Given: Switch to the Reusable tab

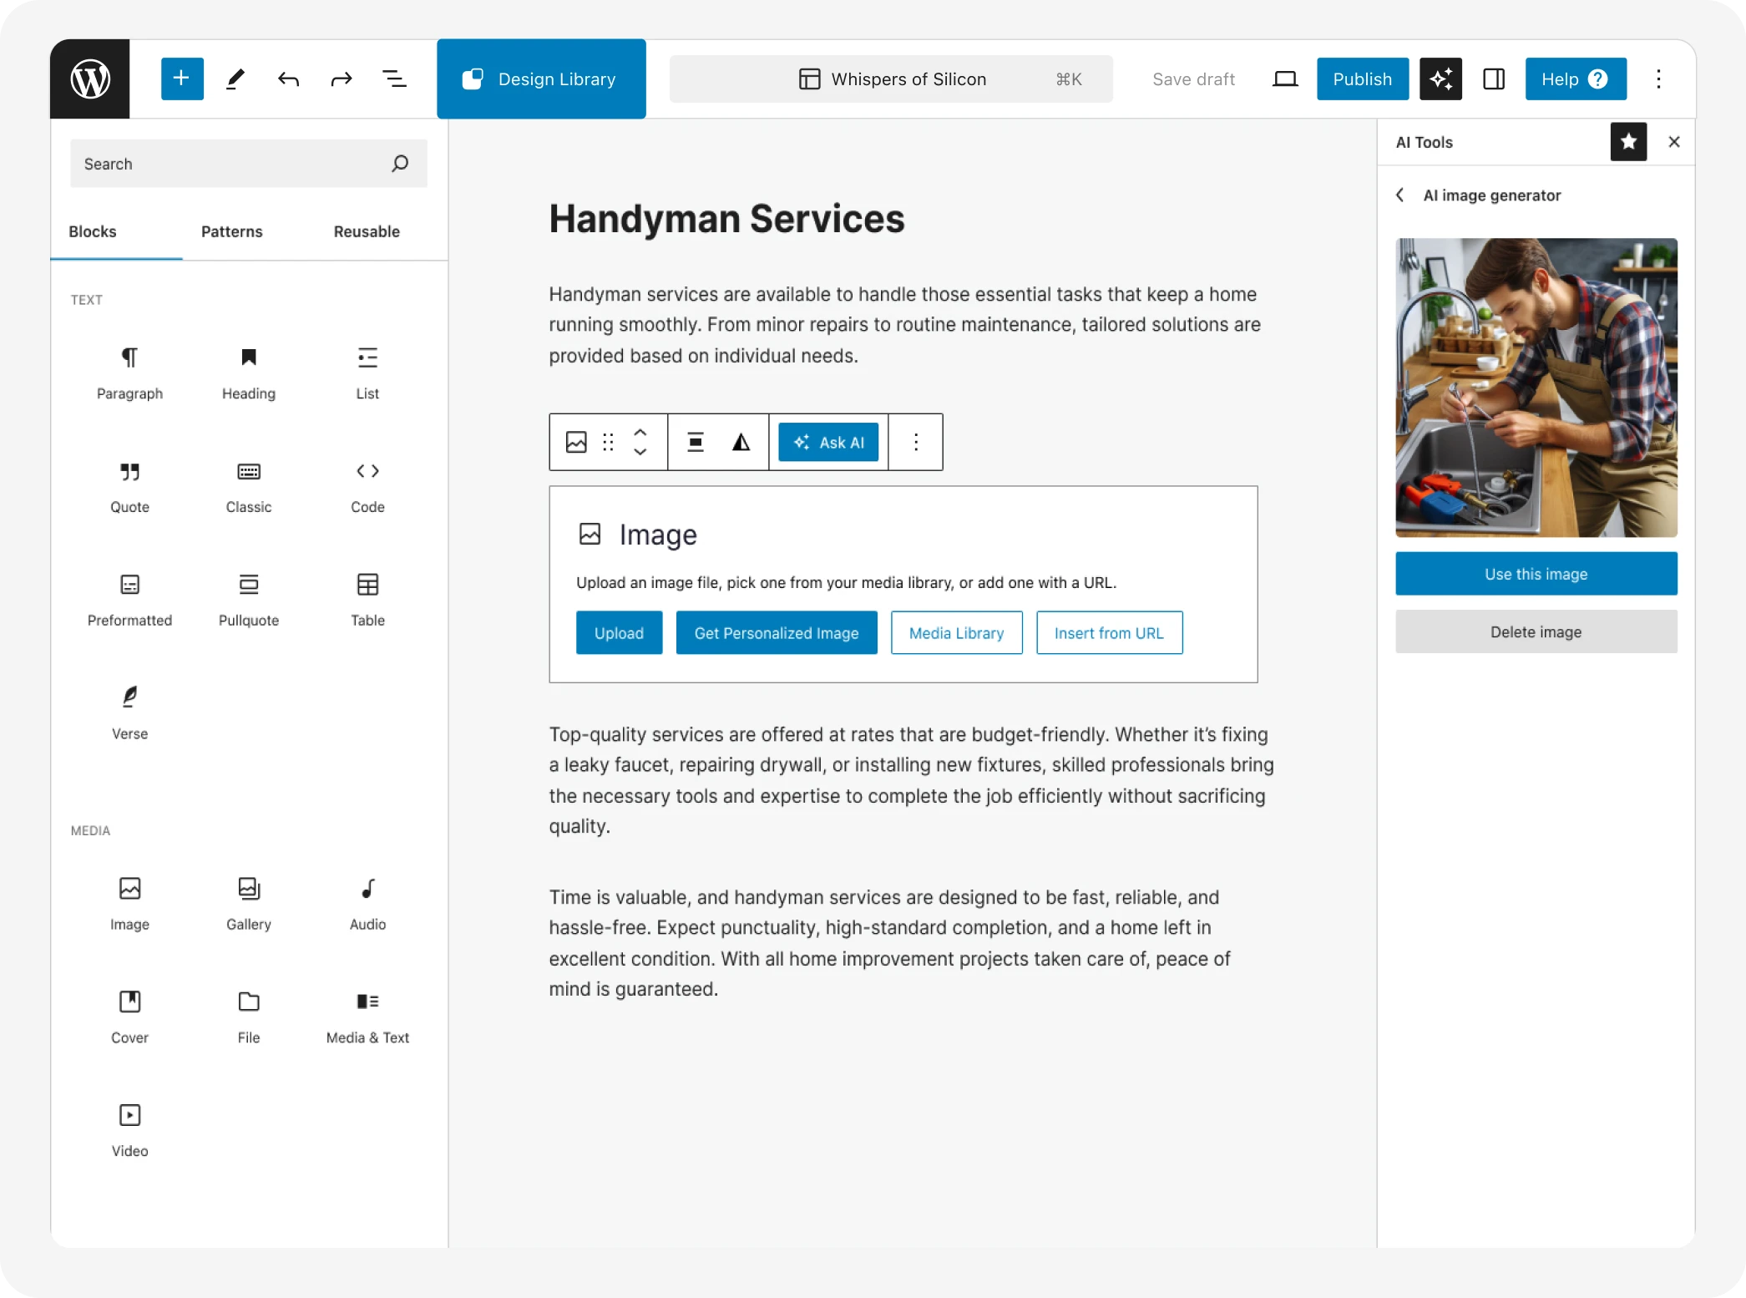Looking at the screenshot, I should [365, 231].
